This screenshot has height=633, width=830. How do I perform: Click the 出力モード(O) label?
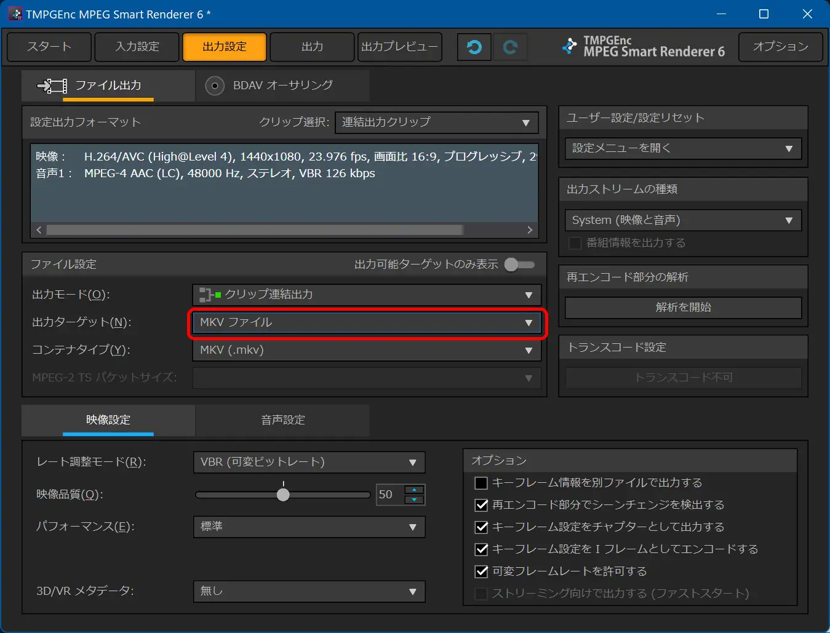point(71,295)
